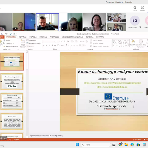Cut selection with Iškirpti
The image size is (148, 148).
click(7, 40)
